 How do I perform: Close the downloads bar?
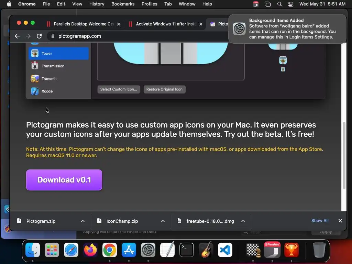[x=340, y=221]
